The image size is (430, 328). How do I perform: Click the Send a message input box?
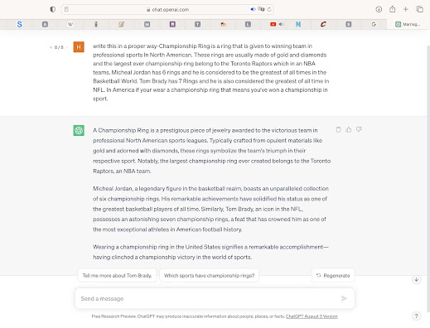click(215, 298)
